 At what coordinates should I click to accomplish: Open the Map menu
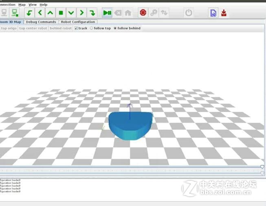click(22, 5)
